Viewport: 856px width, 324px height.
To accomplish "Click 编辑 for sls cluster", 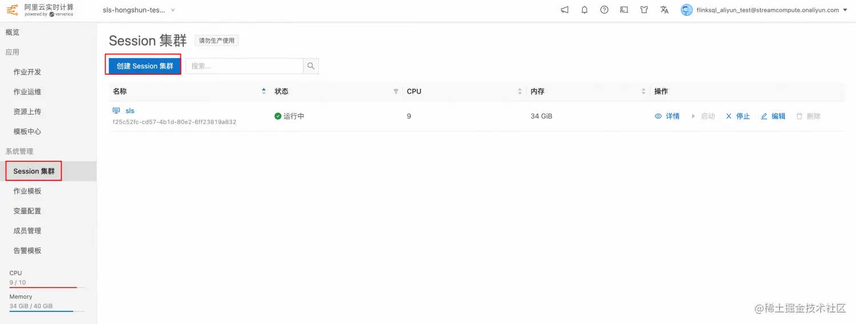I will tap(773, 116).
